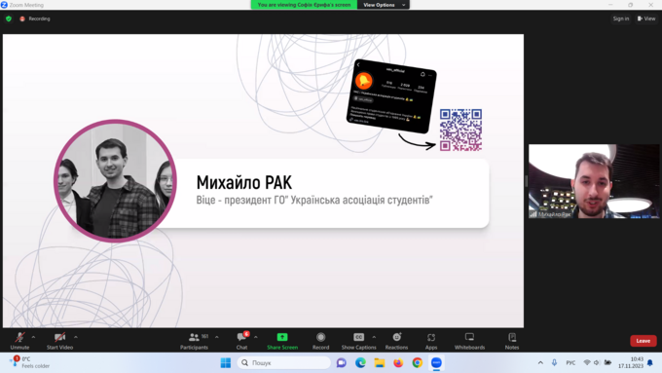Open the Chat panel

coord(241,341)
